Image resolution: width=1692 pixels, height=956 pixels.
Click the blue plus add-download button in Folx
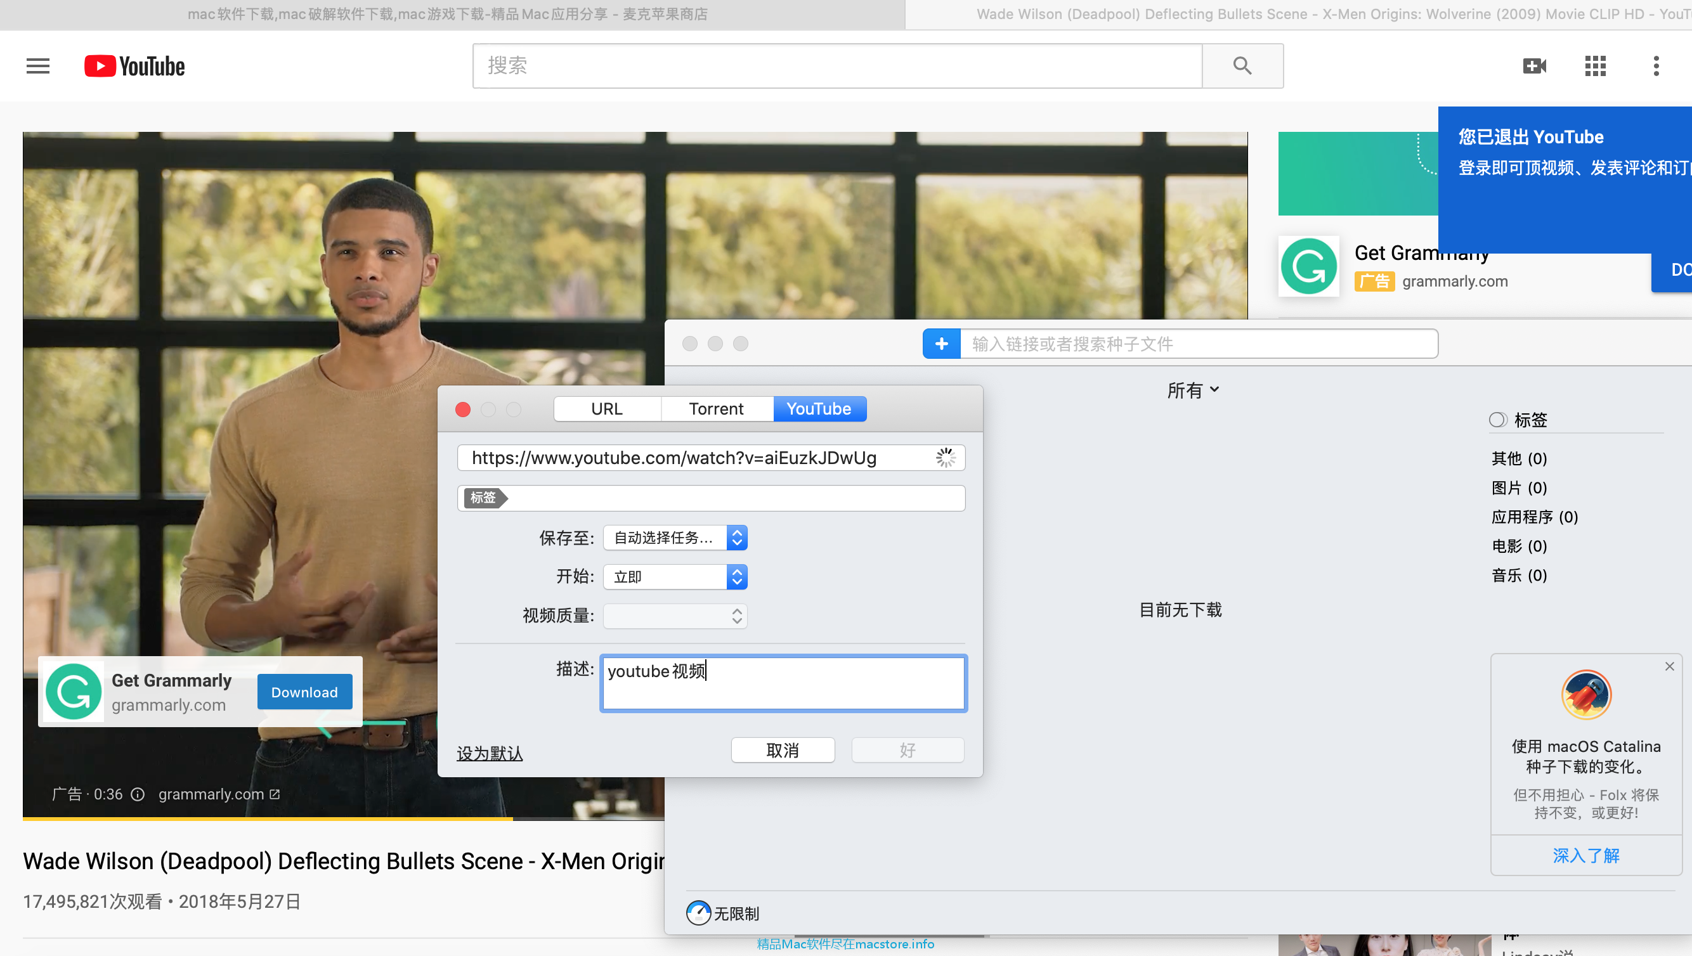point(941,344)
